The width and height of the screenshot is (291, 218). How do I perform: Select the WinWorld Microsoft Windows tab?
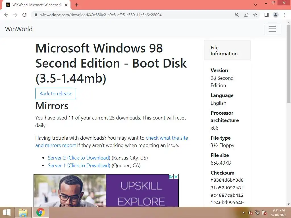(36, 5)
